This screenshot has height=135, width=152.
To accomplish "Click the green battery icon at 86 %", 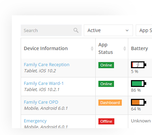I will point(138,84).
